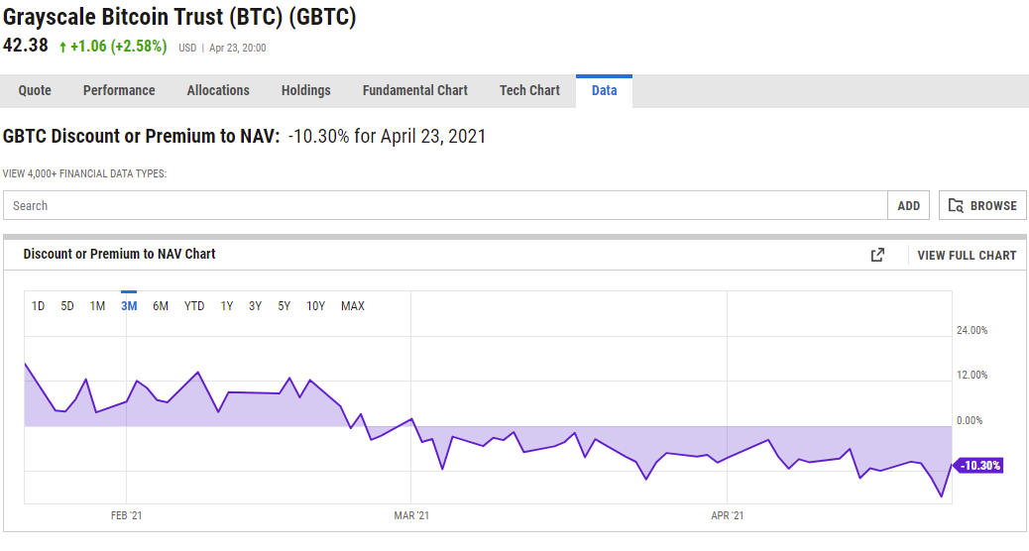
Task: Select the Data tab
Action: pyautogui.click(x=605, y=90)
